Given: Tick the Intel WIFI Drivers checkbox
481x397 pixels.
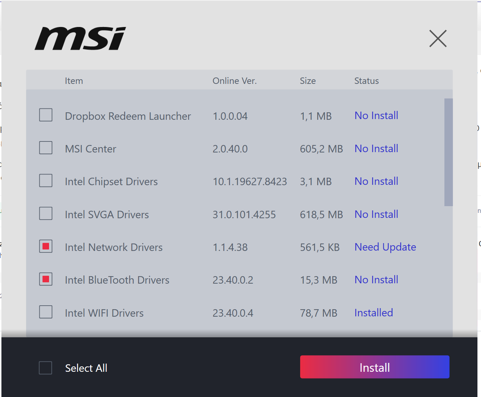Looking at the screenshot, I should pos(46,312).
